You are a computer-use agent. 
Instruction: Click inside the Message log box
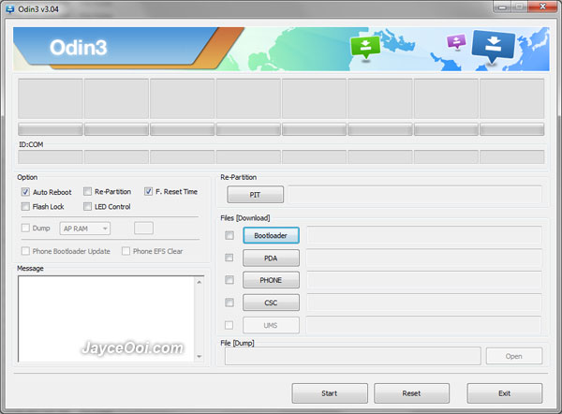[106, 318]
